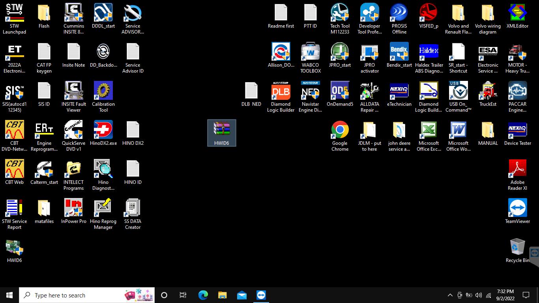The width and height of the screenshot is (539, 303).
Task: Select the 2022A Electronic Technician icon
Action: pyautogui.click(x=15, y=58)
